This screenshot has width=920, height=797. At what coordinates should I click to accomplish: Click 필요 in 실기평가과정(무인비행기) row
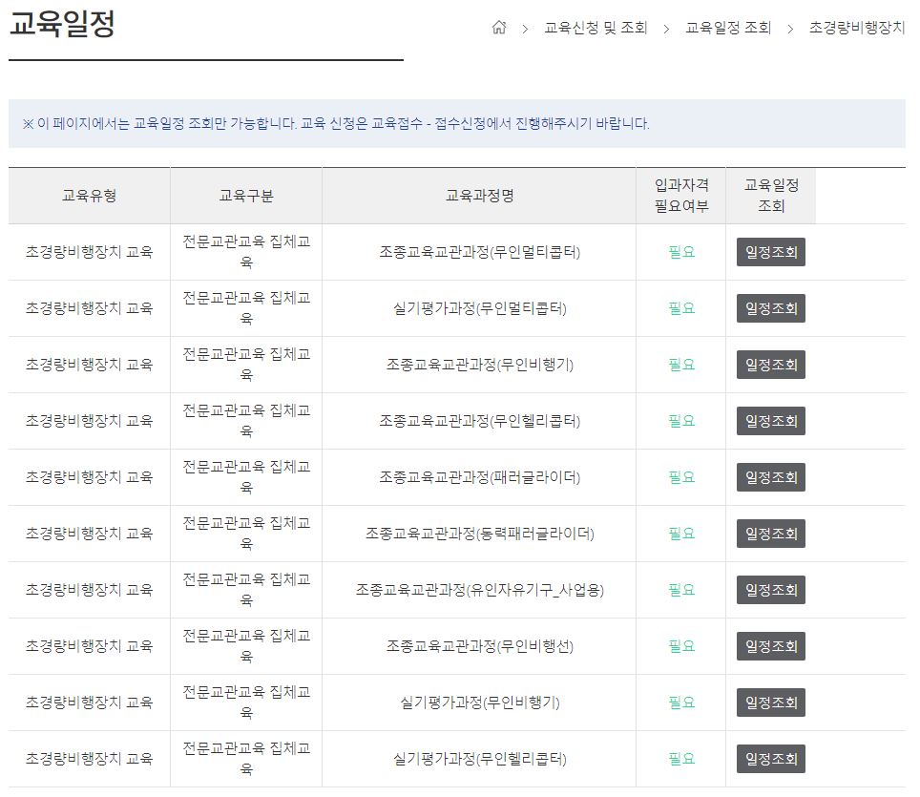(x=681, y=703)
